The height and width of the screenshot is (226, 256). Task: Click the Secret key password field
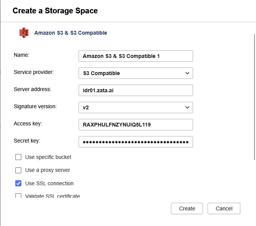pos(136,142)
